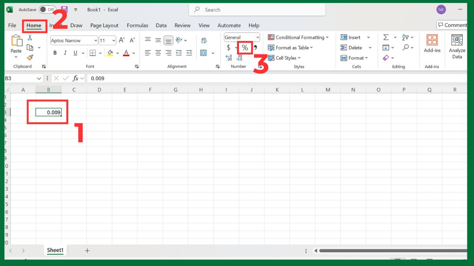Screen dimensions: 474x266
Task: Switch to the Formulas ribbon tab
Action: [137, 25]
